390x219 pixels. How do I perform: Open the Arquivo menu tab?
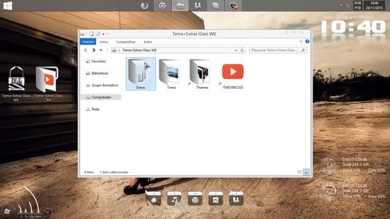[x=88, y=42]
